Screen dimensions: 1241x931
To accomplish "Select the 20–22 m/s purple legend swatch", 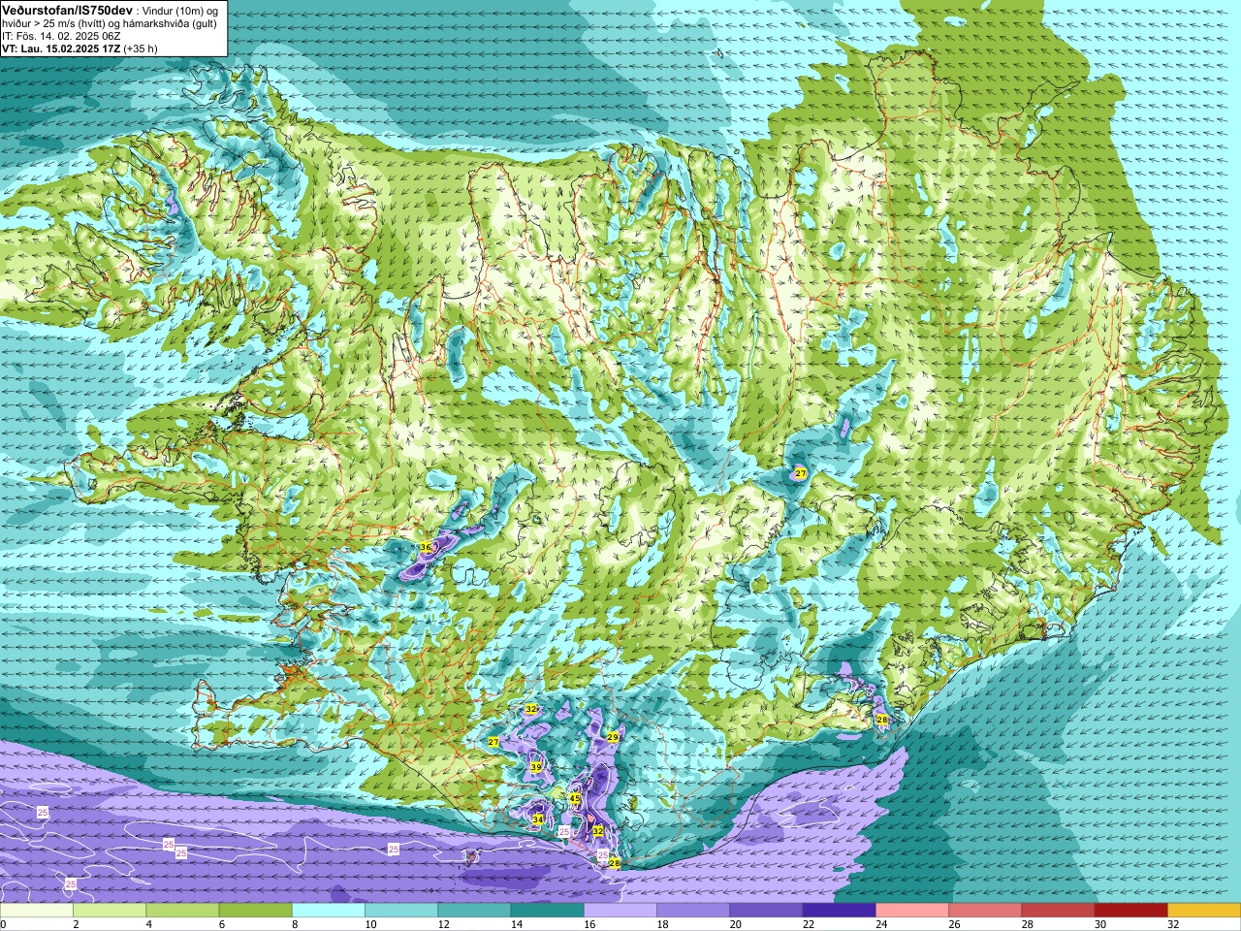I will 767,911.
